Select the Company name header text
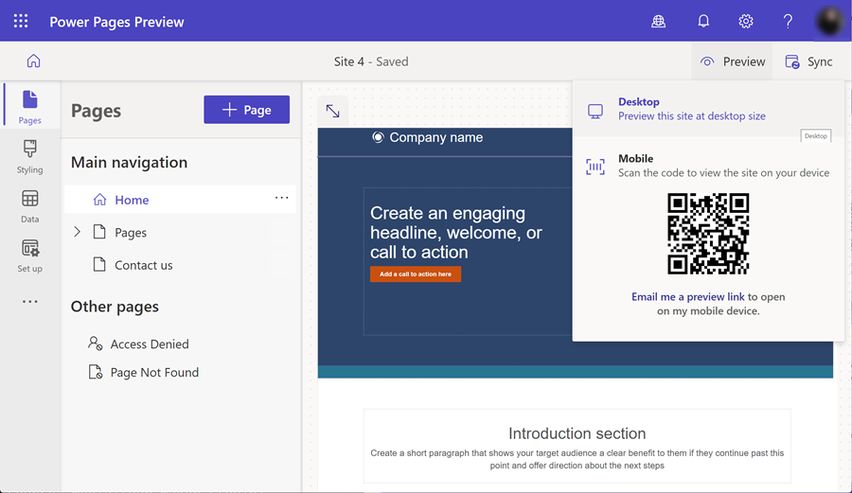The height and width of the screenshot is (493, 852). (x=436, y=137)
